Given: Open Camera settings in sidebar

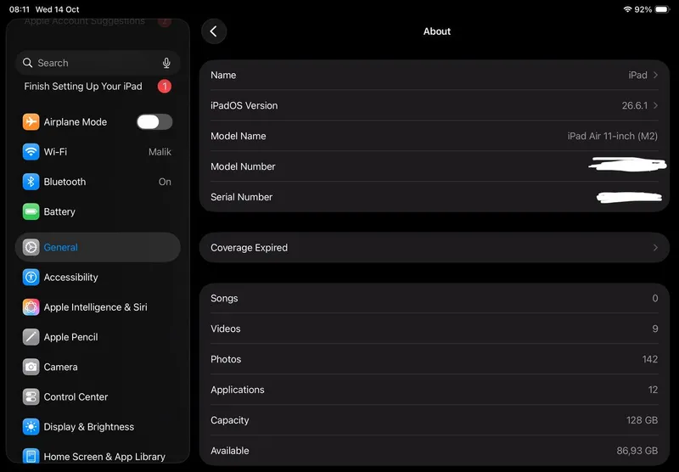Looking at the screenshot, I should 98,367.
